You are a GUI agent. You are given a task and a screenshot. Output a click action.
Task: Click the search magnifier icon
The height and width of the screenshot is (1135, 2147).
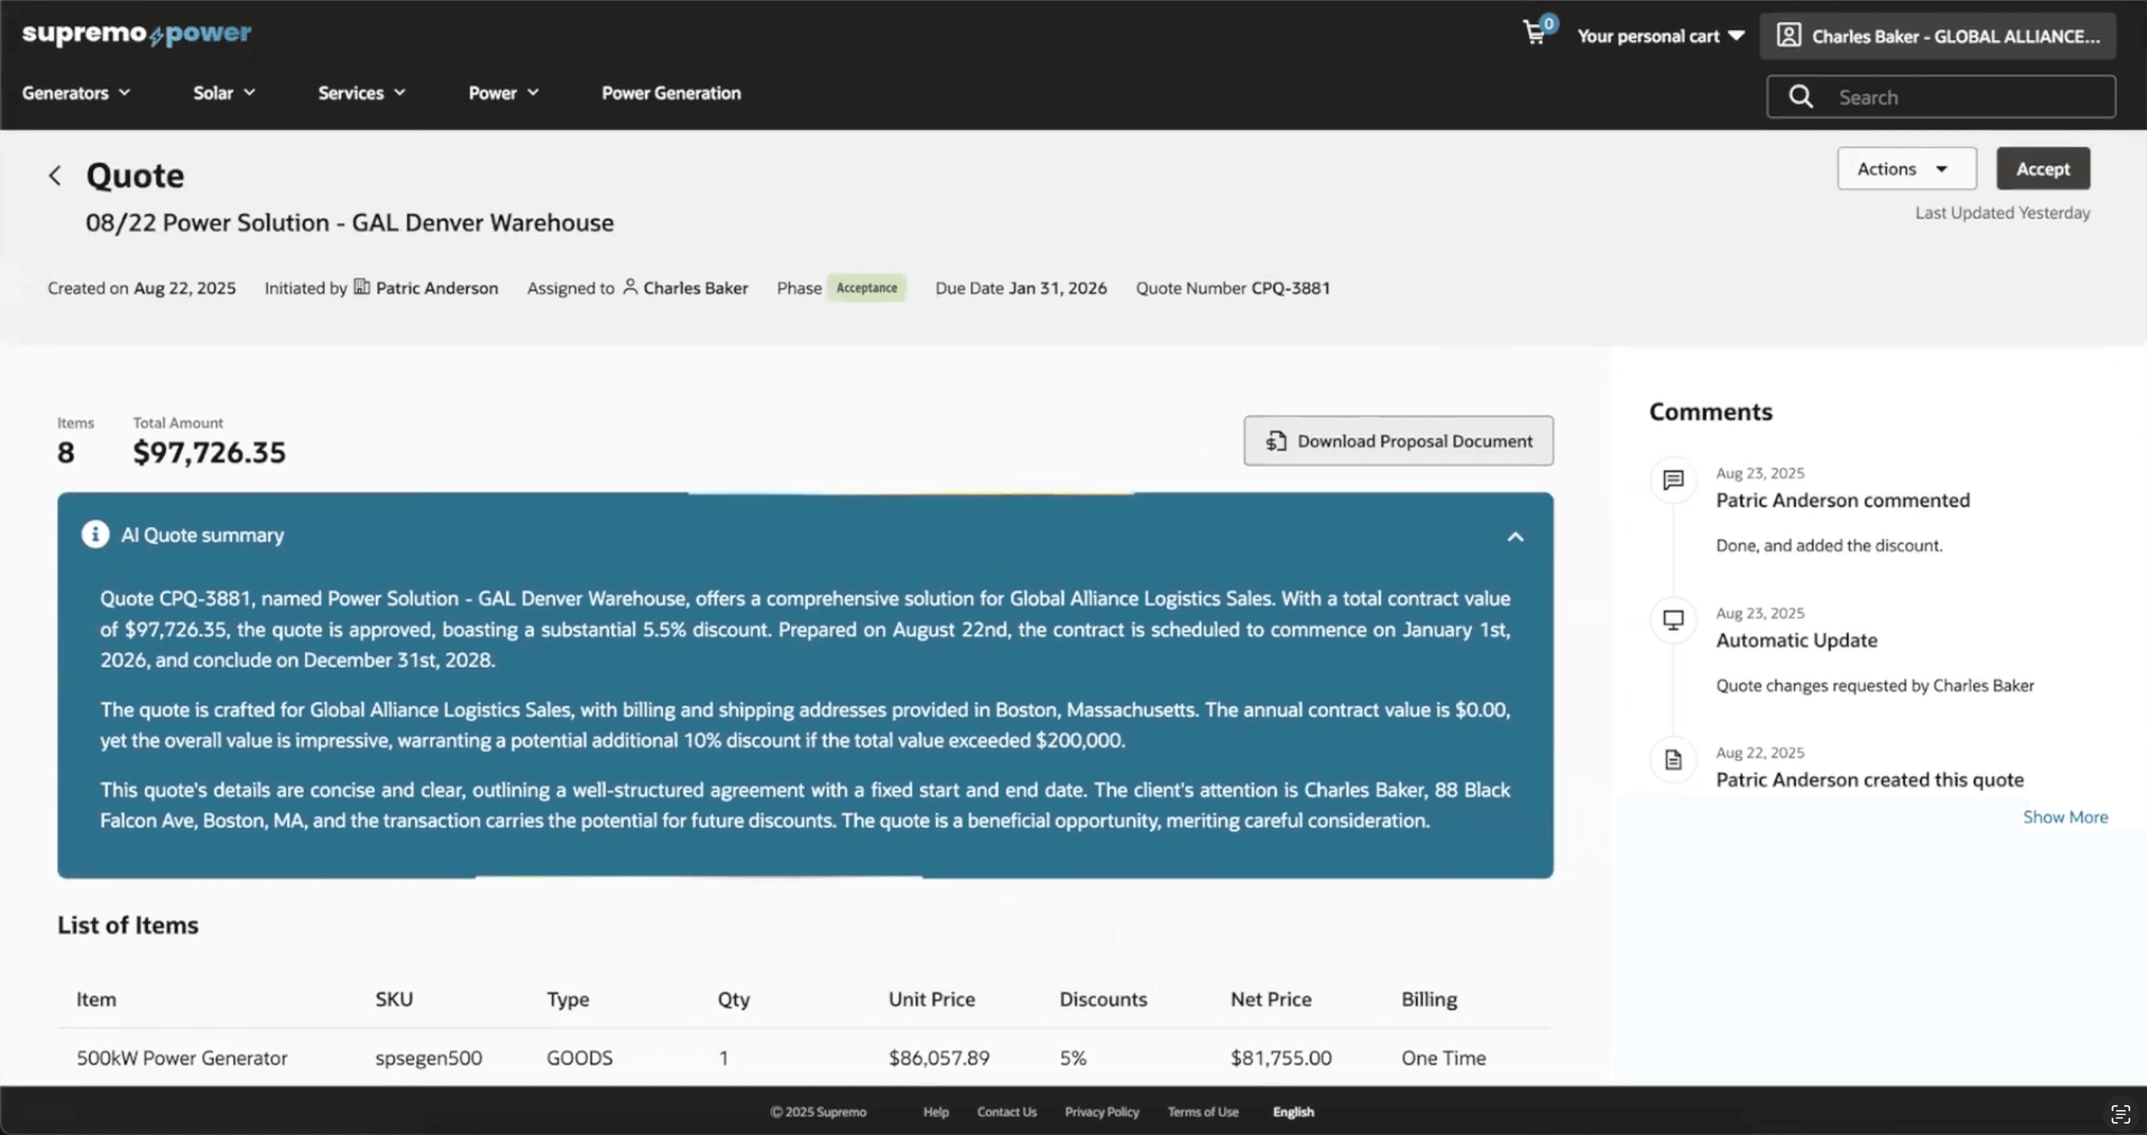[1800, 97]
